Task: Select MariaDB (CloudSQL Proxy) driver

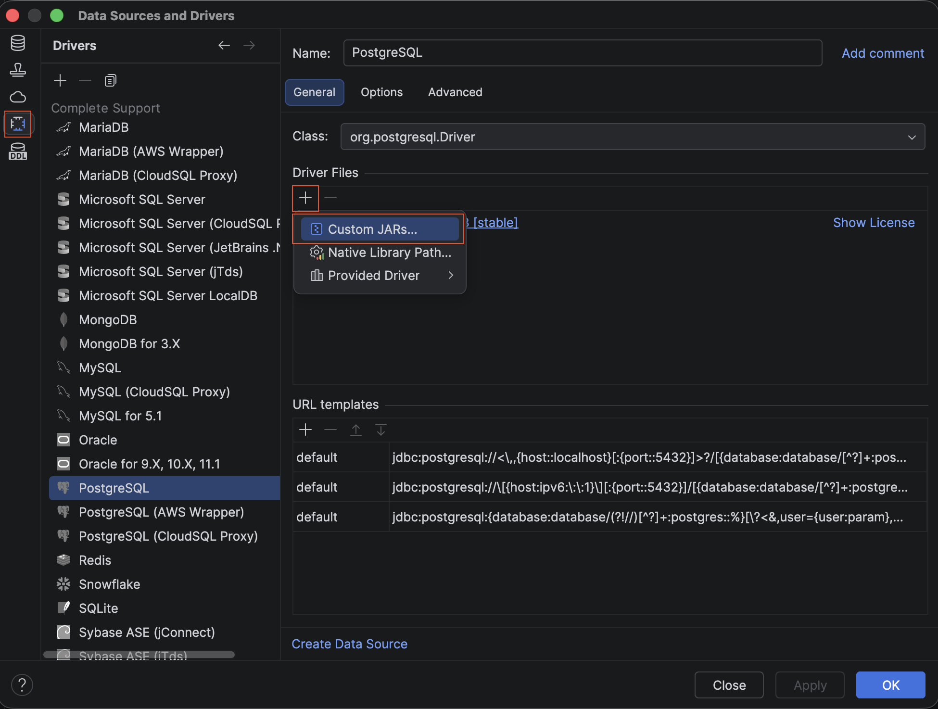Action: (165, 175)
